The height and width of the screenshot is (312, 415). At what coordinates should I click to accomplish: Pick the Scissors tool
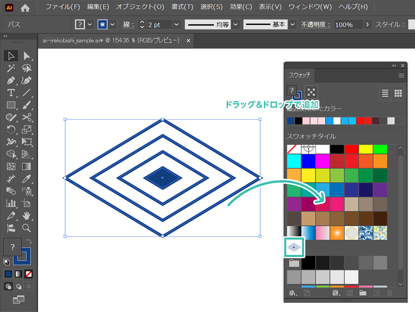[x=27, y=117]
